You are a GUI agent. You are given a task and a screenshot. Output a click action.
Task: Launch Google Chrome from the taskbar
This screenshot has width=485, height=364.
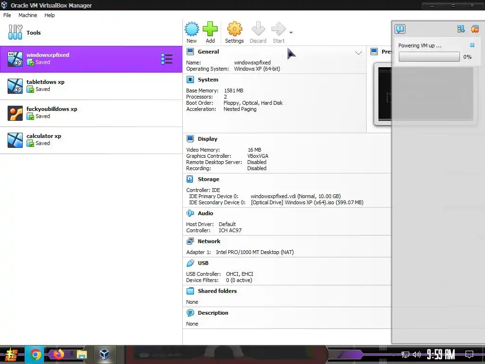pyautogui.click(x=35, y=355)
